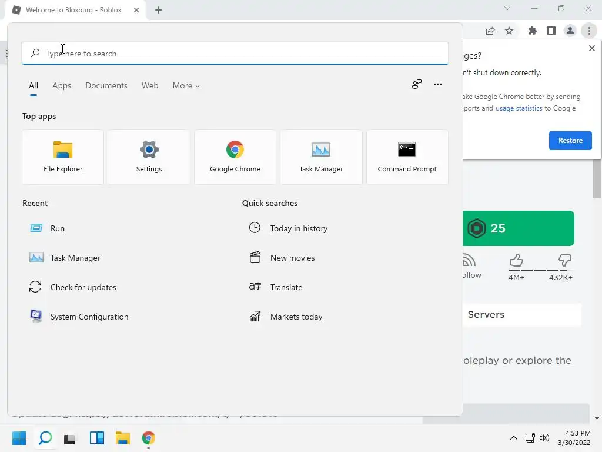Click the Follow feed icon

pyautogui.click(x=469, y=261)
